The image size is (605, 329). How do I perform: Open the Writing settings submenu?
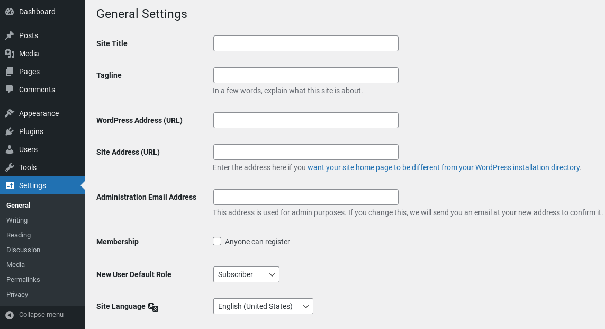tap(17, 220)
